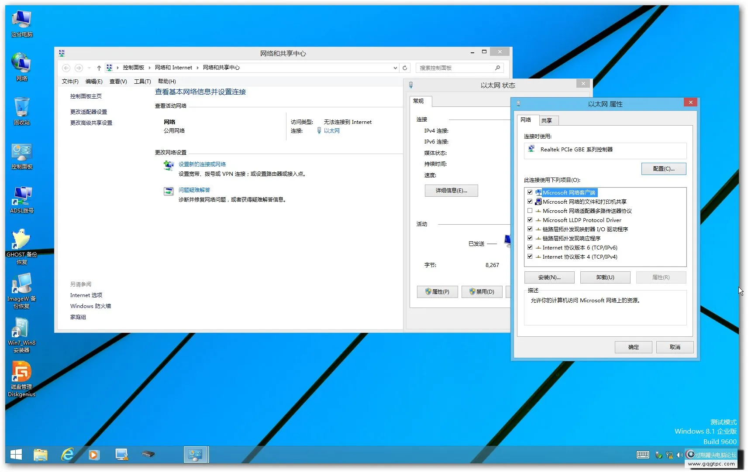This screenshot has height=472, width=748.
Task: Click the volume icon in system tray
Action: [x=680, y=455]
